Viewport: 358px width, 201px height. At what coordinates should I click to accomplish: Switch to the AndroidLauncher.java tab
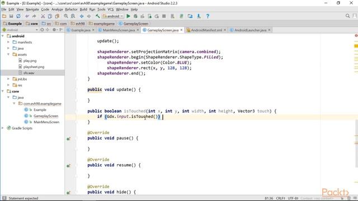[x=250, y=30]
